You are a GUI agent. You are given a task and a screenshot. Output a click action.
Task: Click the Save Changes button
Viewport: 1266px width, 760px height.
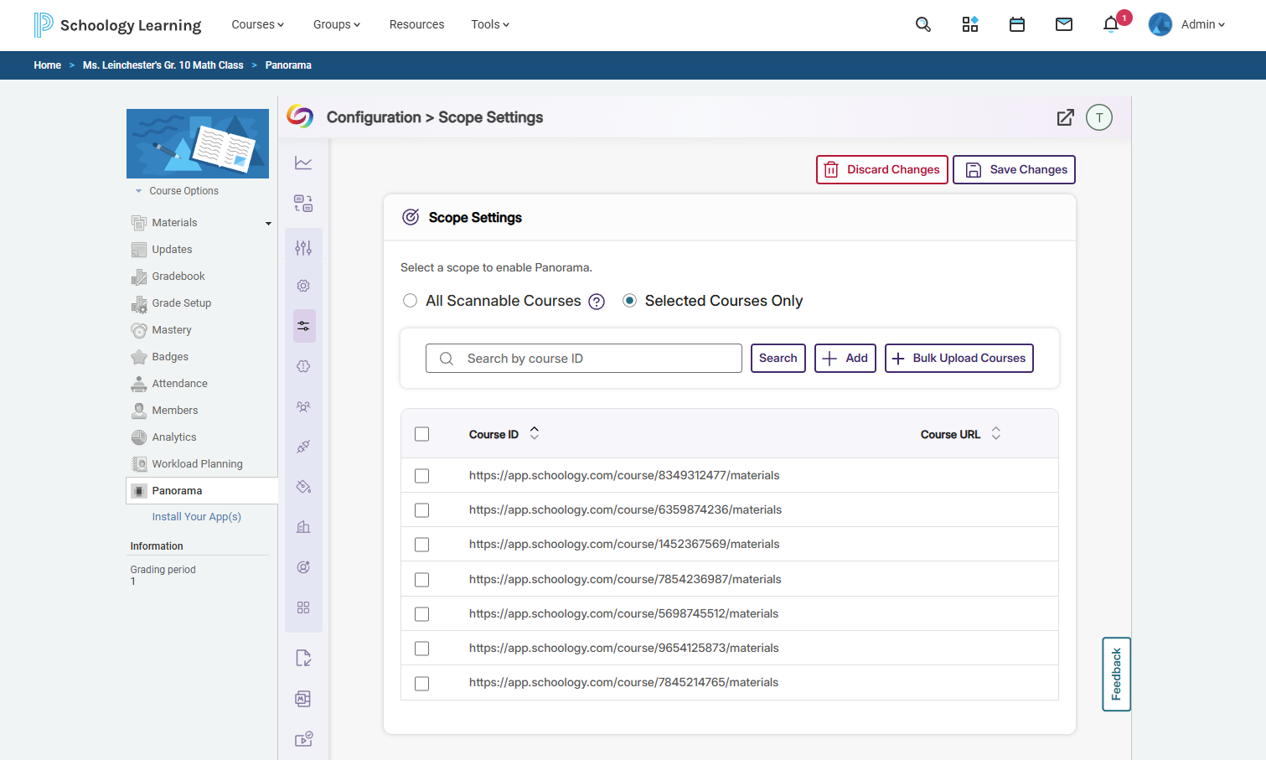tap(1014, 169)
